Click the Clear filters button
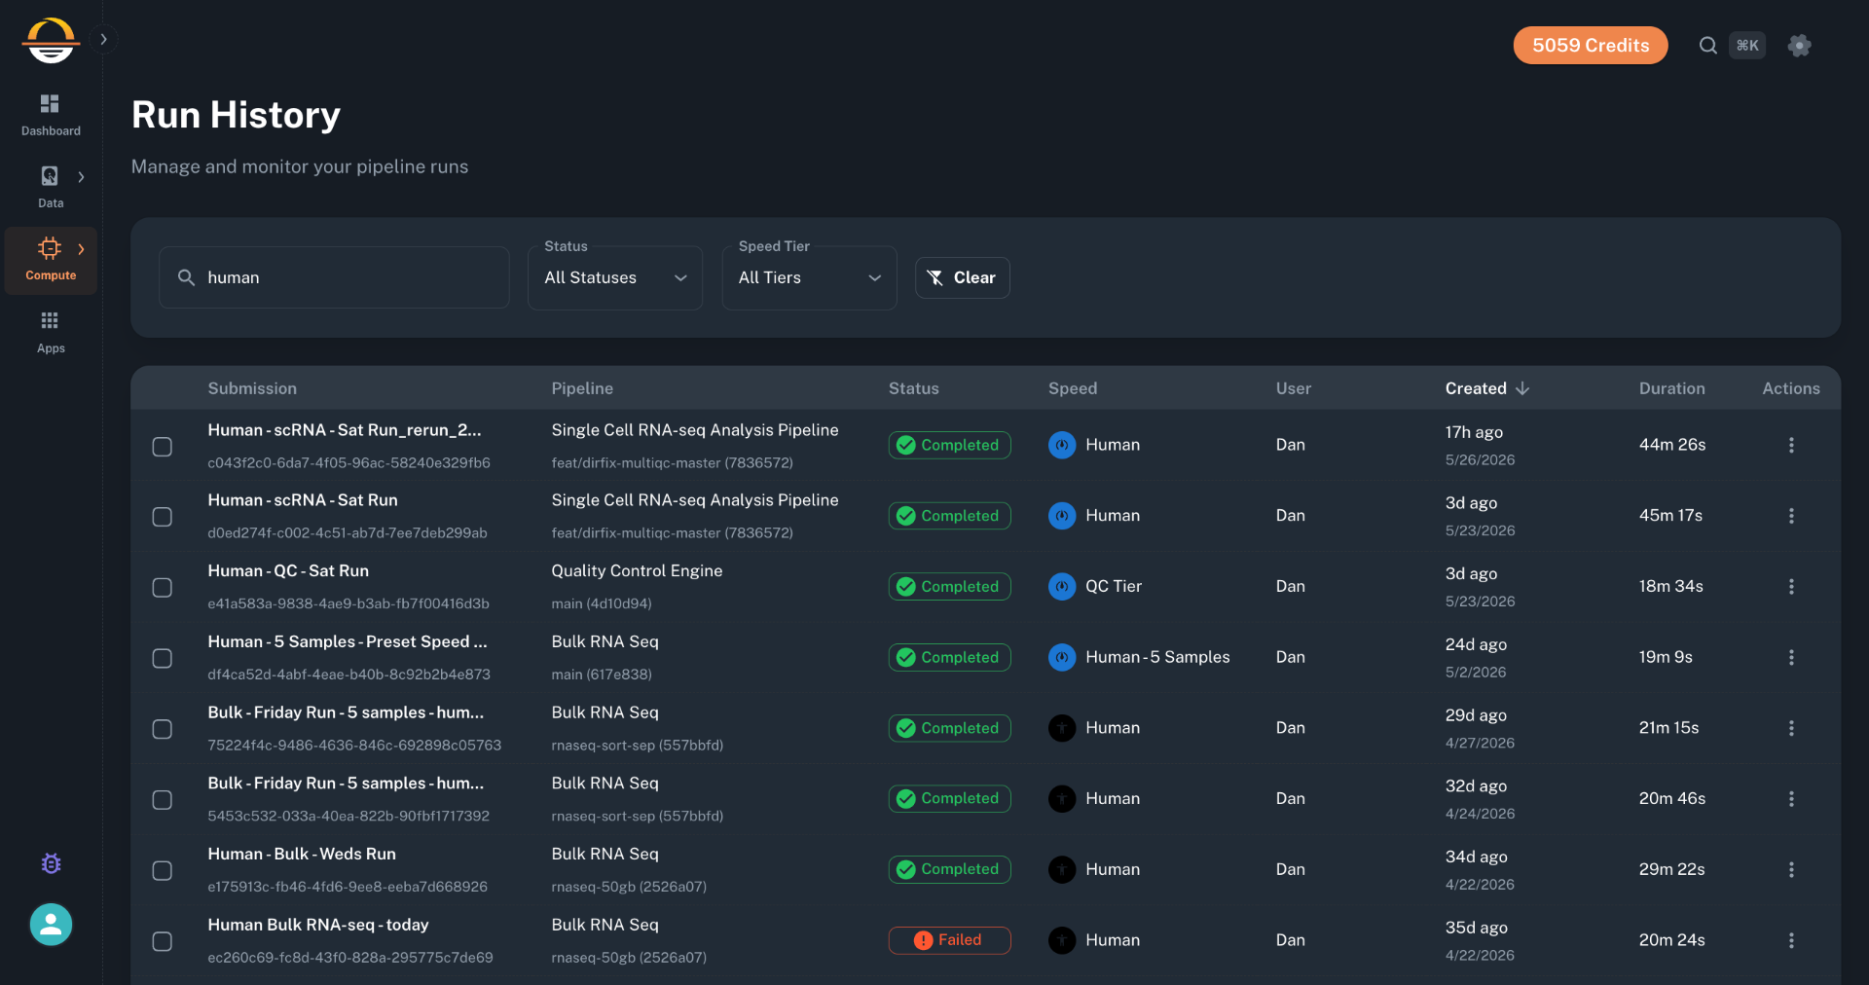Viewport: 1869px width, 985px height. click(962, 277)
